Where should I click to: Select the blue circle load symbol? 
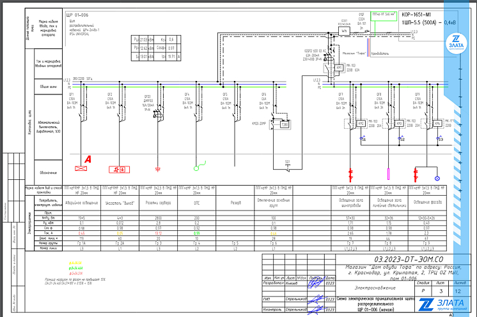[x=437, y=178]
